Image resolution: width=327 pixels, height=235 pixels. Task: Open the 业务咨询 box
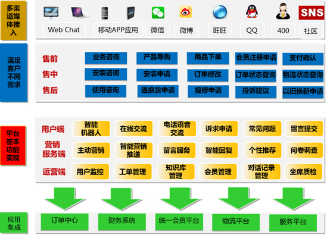coord(106,58)
